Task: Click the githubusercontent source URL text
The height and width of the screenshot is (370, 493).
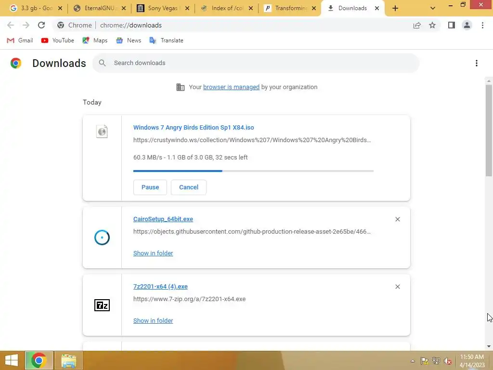Action: 252,232
